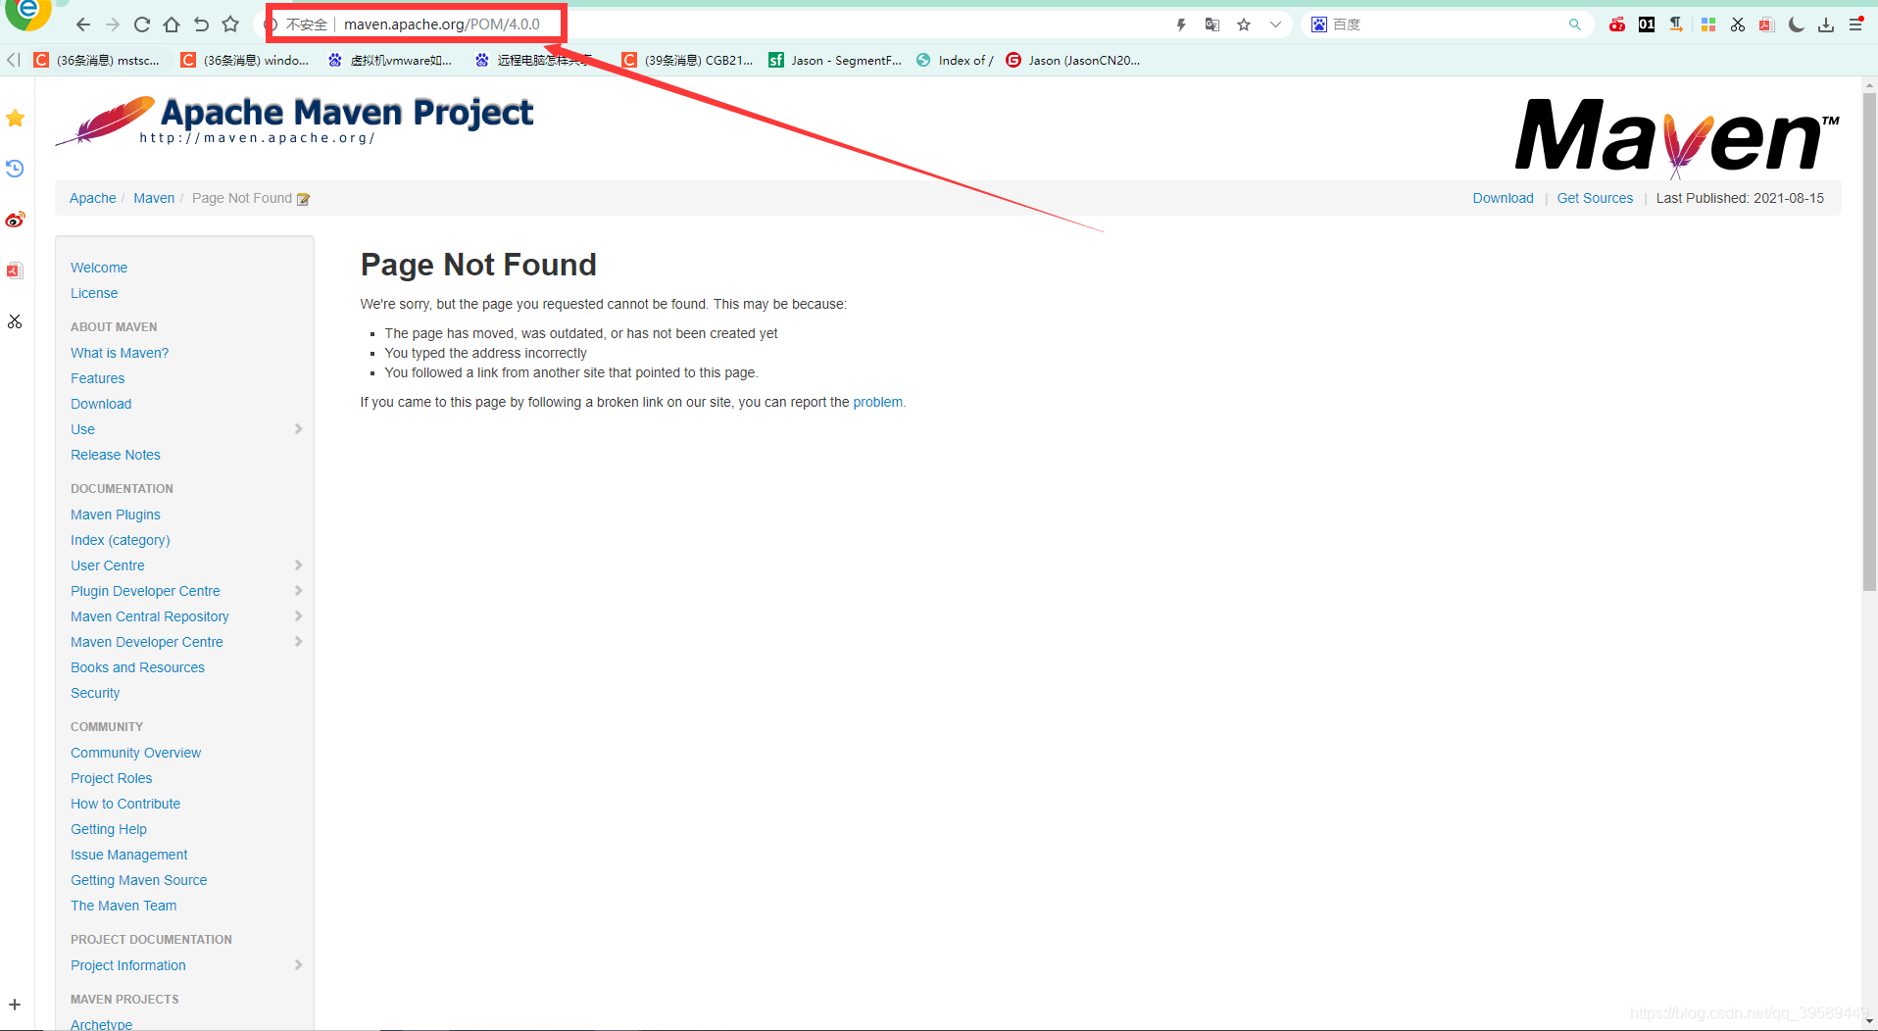Open 'What is Maven?' navigation link
The height and width of the screenshot is (1031, 1878).
pos(120,353)
